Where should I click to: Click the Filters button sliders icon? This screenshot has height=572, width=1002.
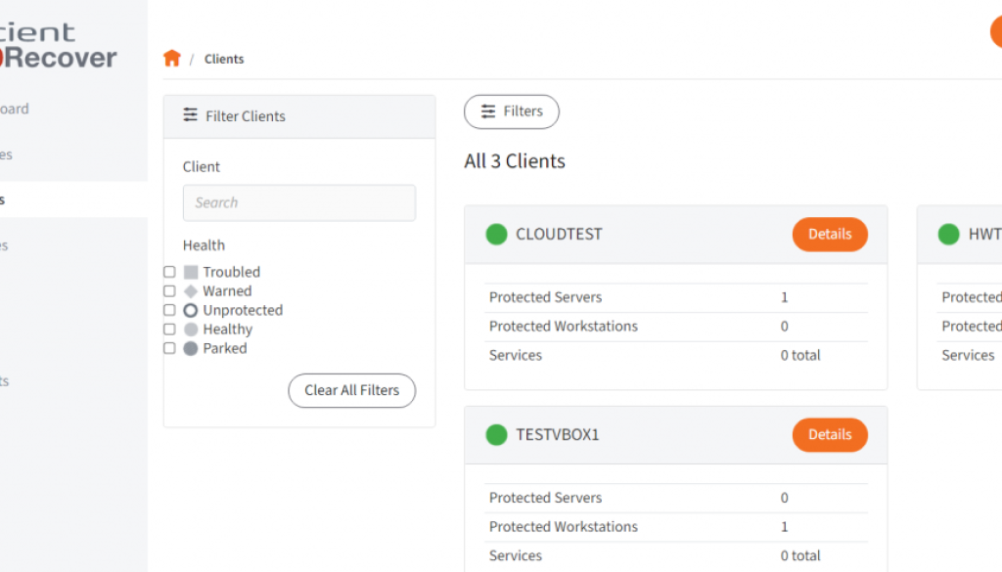pos(488,111)
